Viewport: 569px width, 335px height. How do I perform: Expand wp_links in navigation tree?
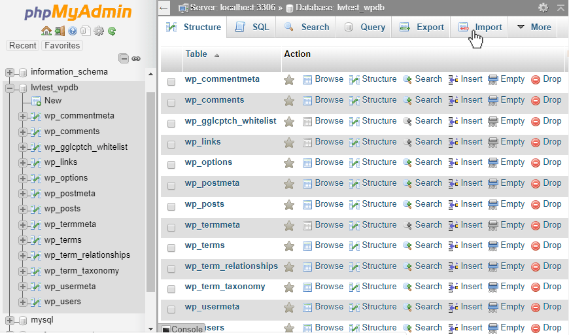pos(23,163)
